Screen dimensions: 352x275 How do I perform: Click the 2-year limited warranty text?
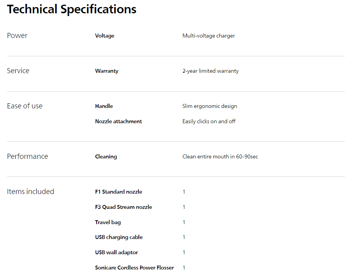pyautogui.click(x=210, y=71)
